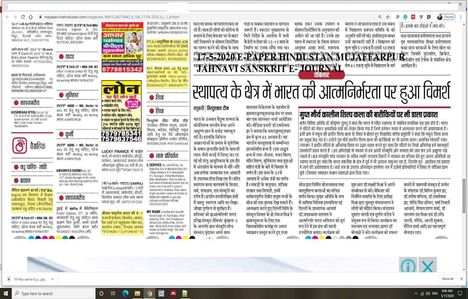Image resolution: width=468 pixels, height=299 pixels.
Task: Open the dark square Q extension icon
Action: point(429,17)
